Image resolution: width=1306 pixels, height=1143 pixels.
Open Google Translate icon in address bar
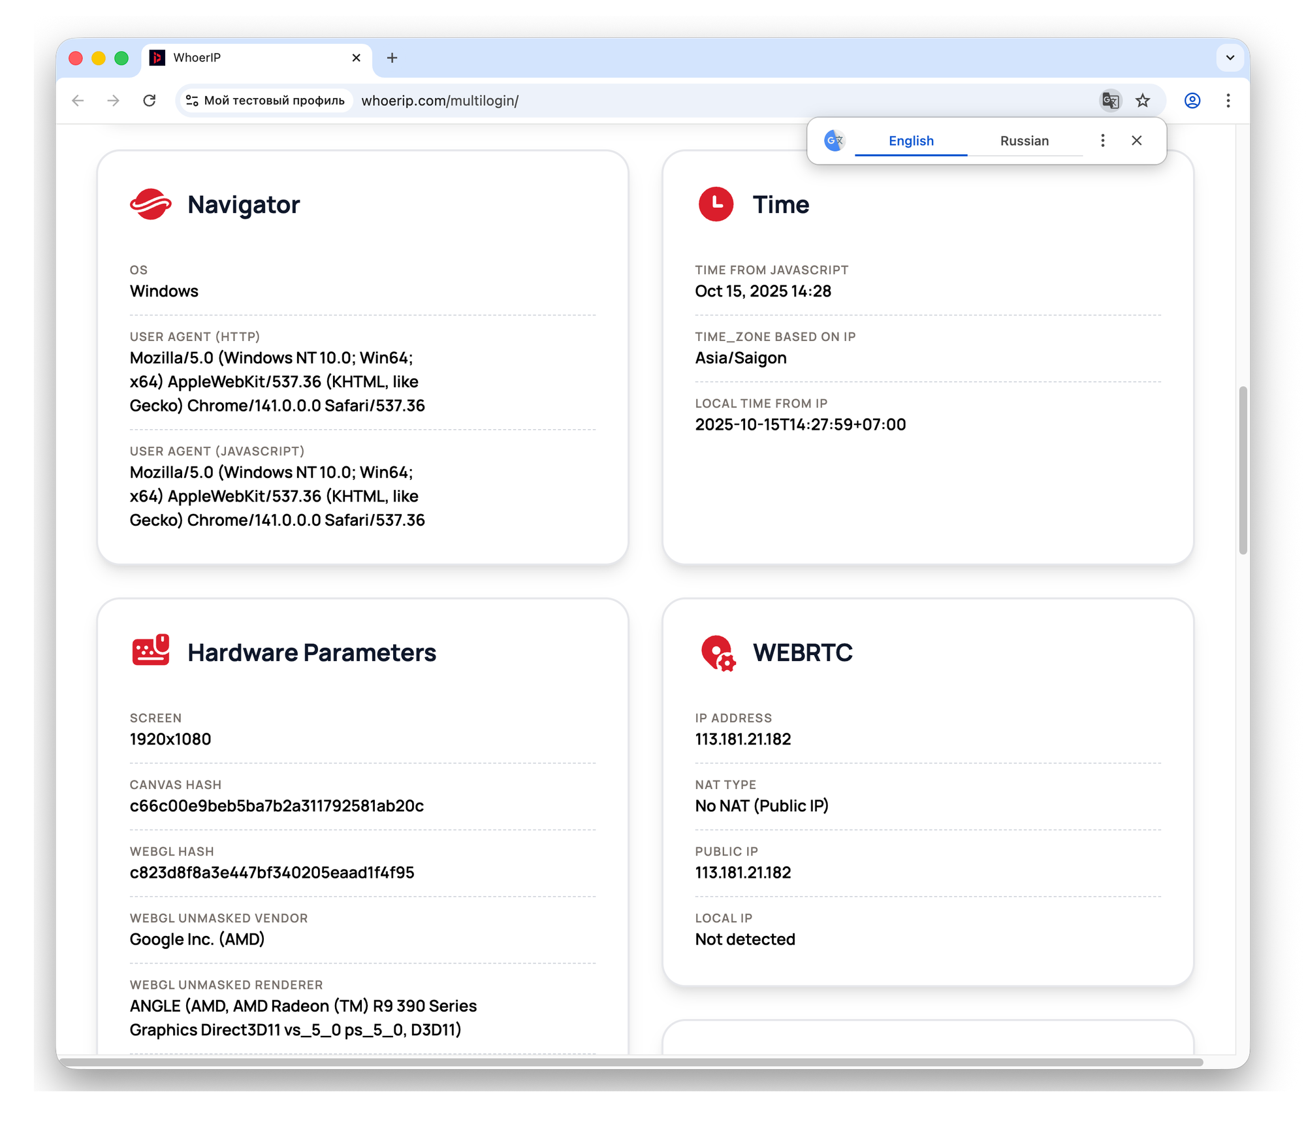coord(1110,101)
